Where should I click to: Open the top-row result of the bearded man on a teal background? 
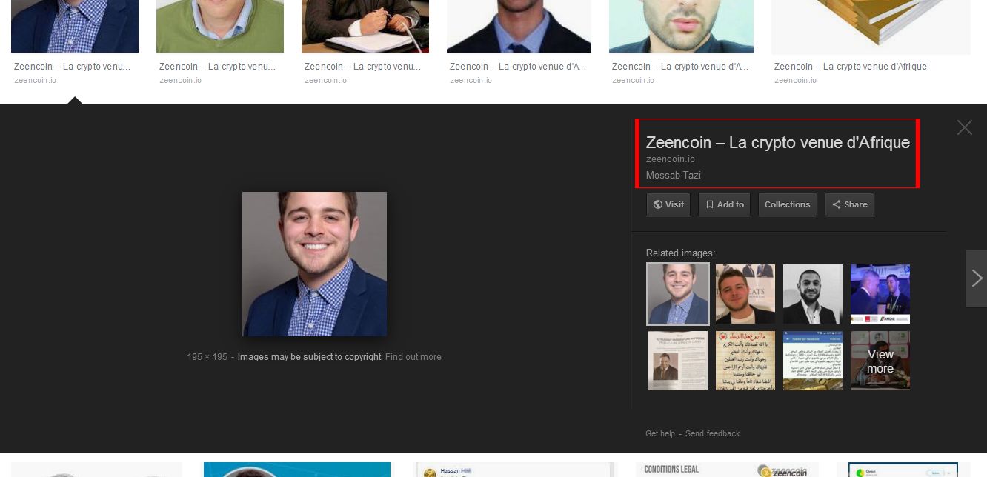[x=681, y=27]
